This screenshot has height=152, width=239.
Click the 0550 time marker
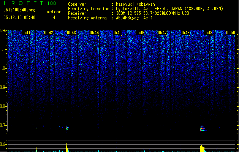coord(231,33)
